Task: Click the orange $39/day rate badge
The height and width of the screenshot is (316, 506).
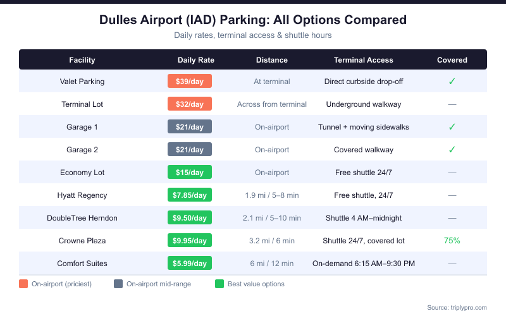Action: [190, 82]
